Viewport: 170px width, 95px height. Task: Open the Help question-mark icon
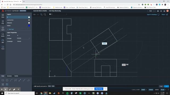coord(164,11)
